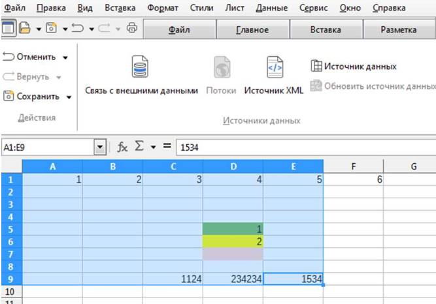Expand the Отменить dropdown arrow
436x304 pixels.
(65, 58)
